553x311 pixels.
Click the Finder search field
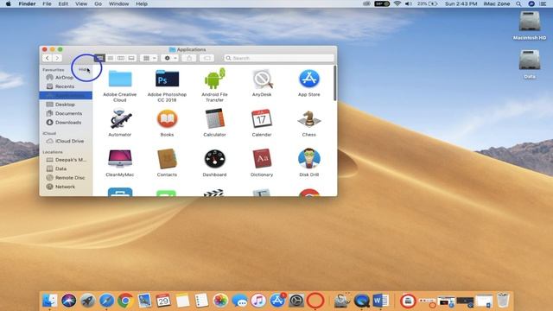279,58
